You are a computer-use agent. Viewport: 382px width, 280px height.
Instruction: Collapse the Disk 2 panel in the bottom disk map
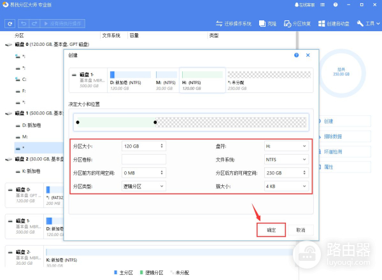10,252
